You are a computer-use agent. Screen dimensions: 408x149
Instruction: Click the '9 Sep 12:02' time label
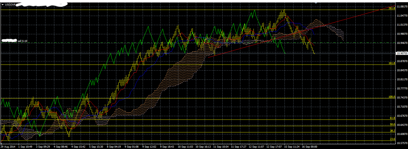[x=149, y=147]
